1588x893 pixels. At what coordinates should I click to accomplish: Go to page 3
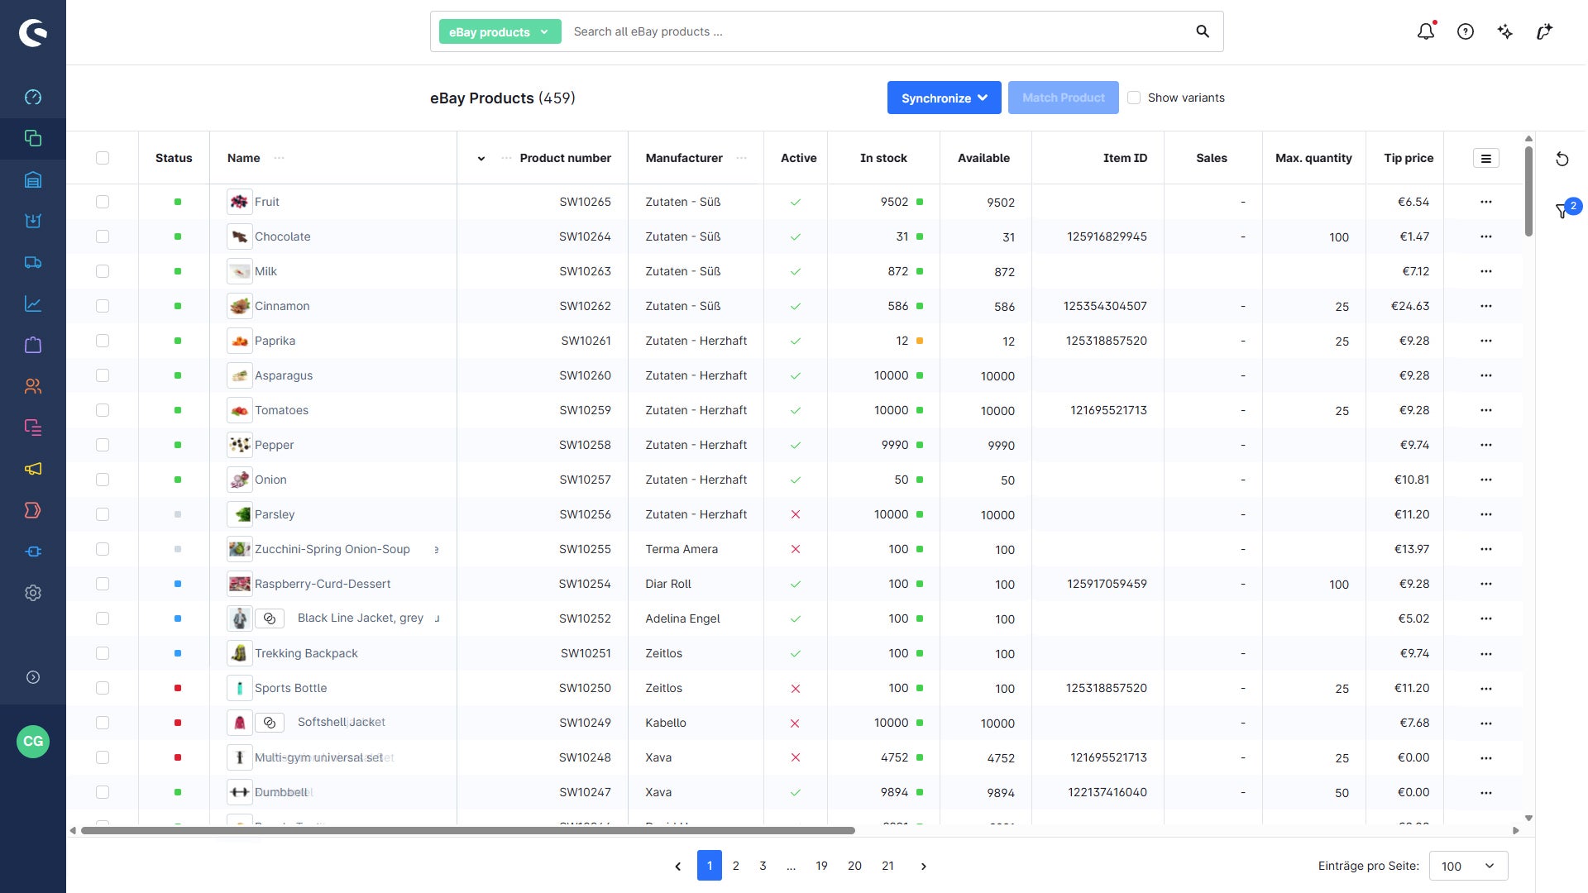763,866
